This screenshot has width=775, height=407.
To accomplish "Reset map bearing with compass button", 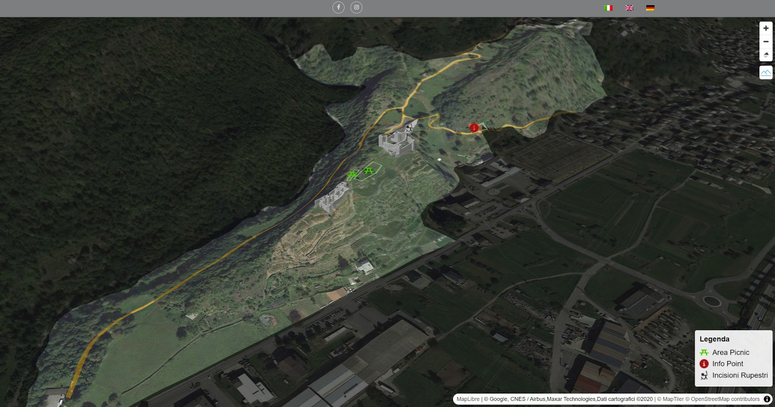I will [766, 55].
